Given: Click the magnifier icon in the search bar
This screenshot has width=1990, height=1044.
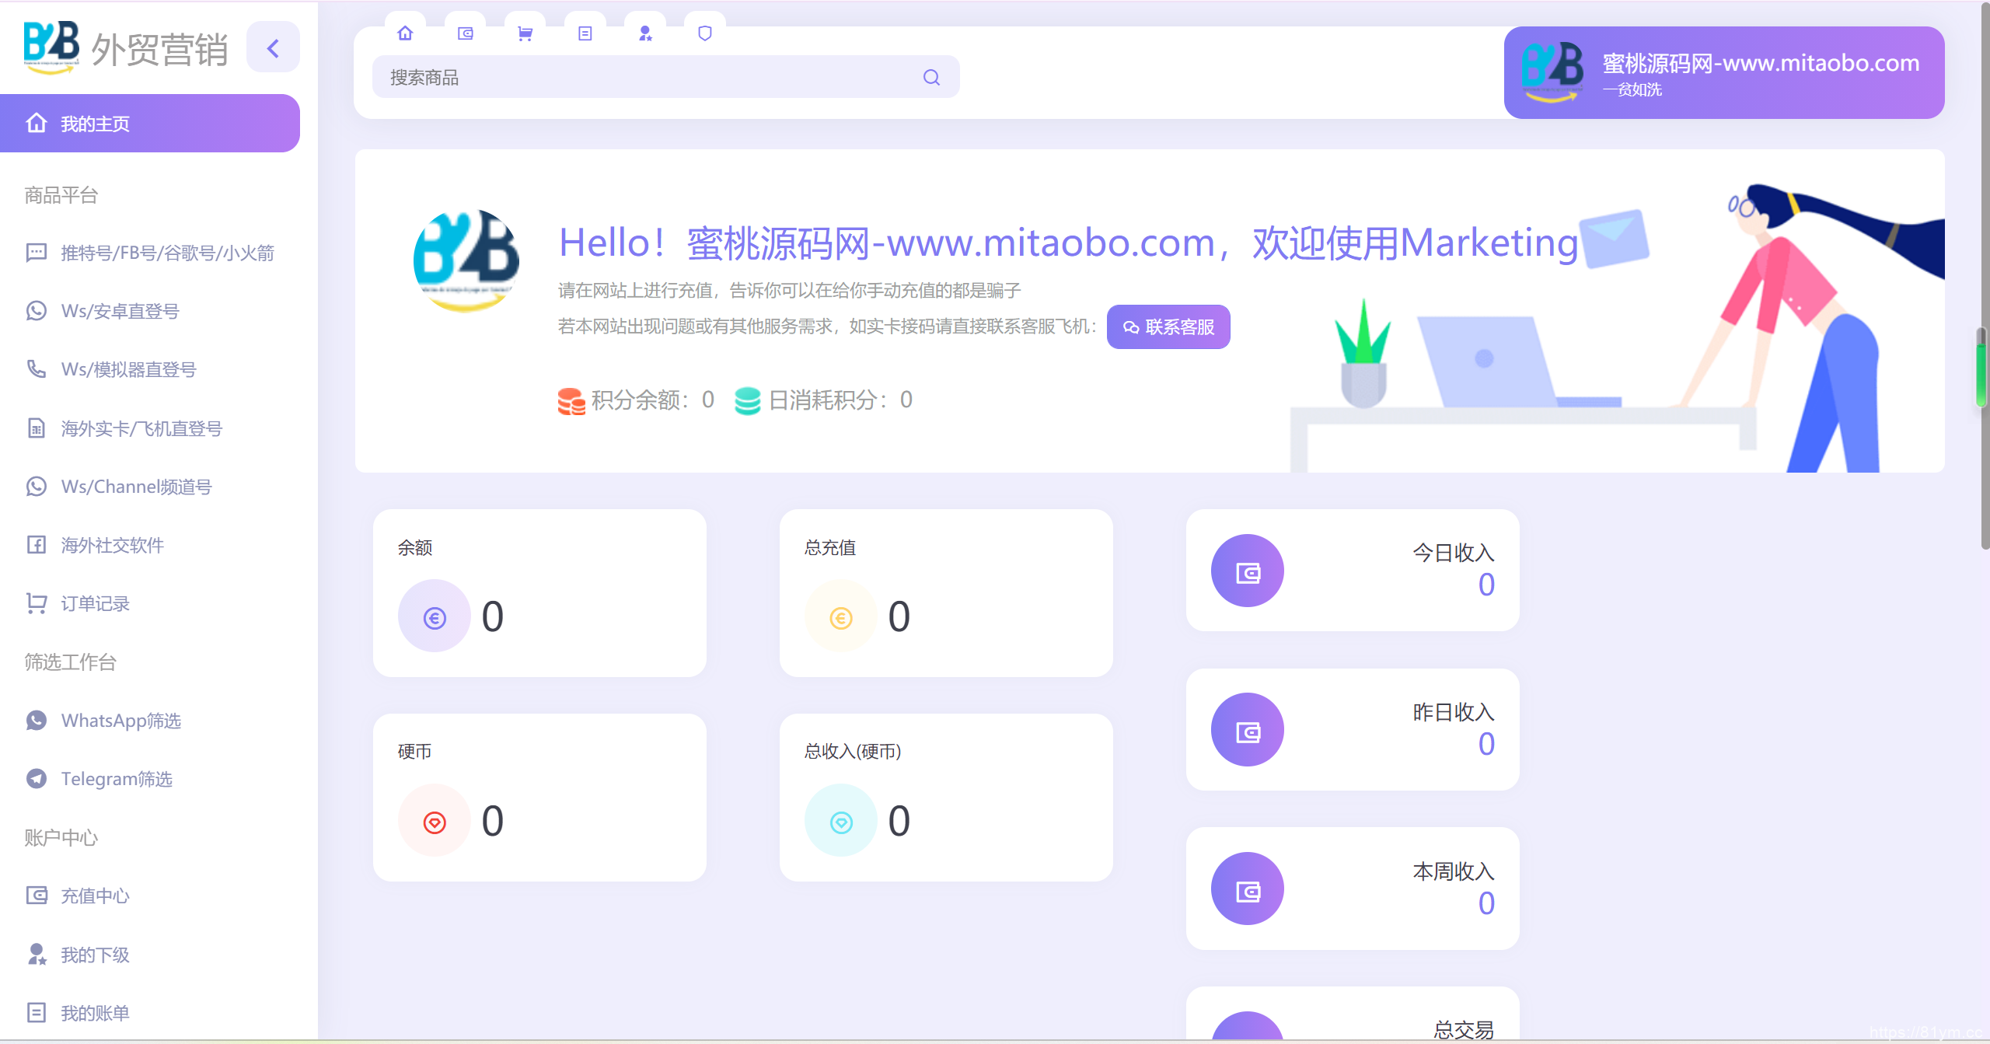Looking at the screenshot, I should pos(931,77).
